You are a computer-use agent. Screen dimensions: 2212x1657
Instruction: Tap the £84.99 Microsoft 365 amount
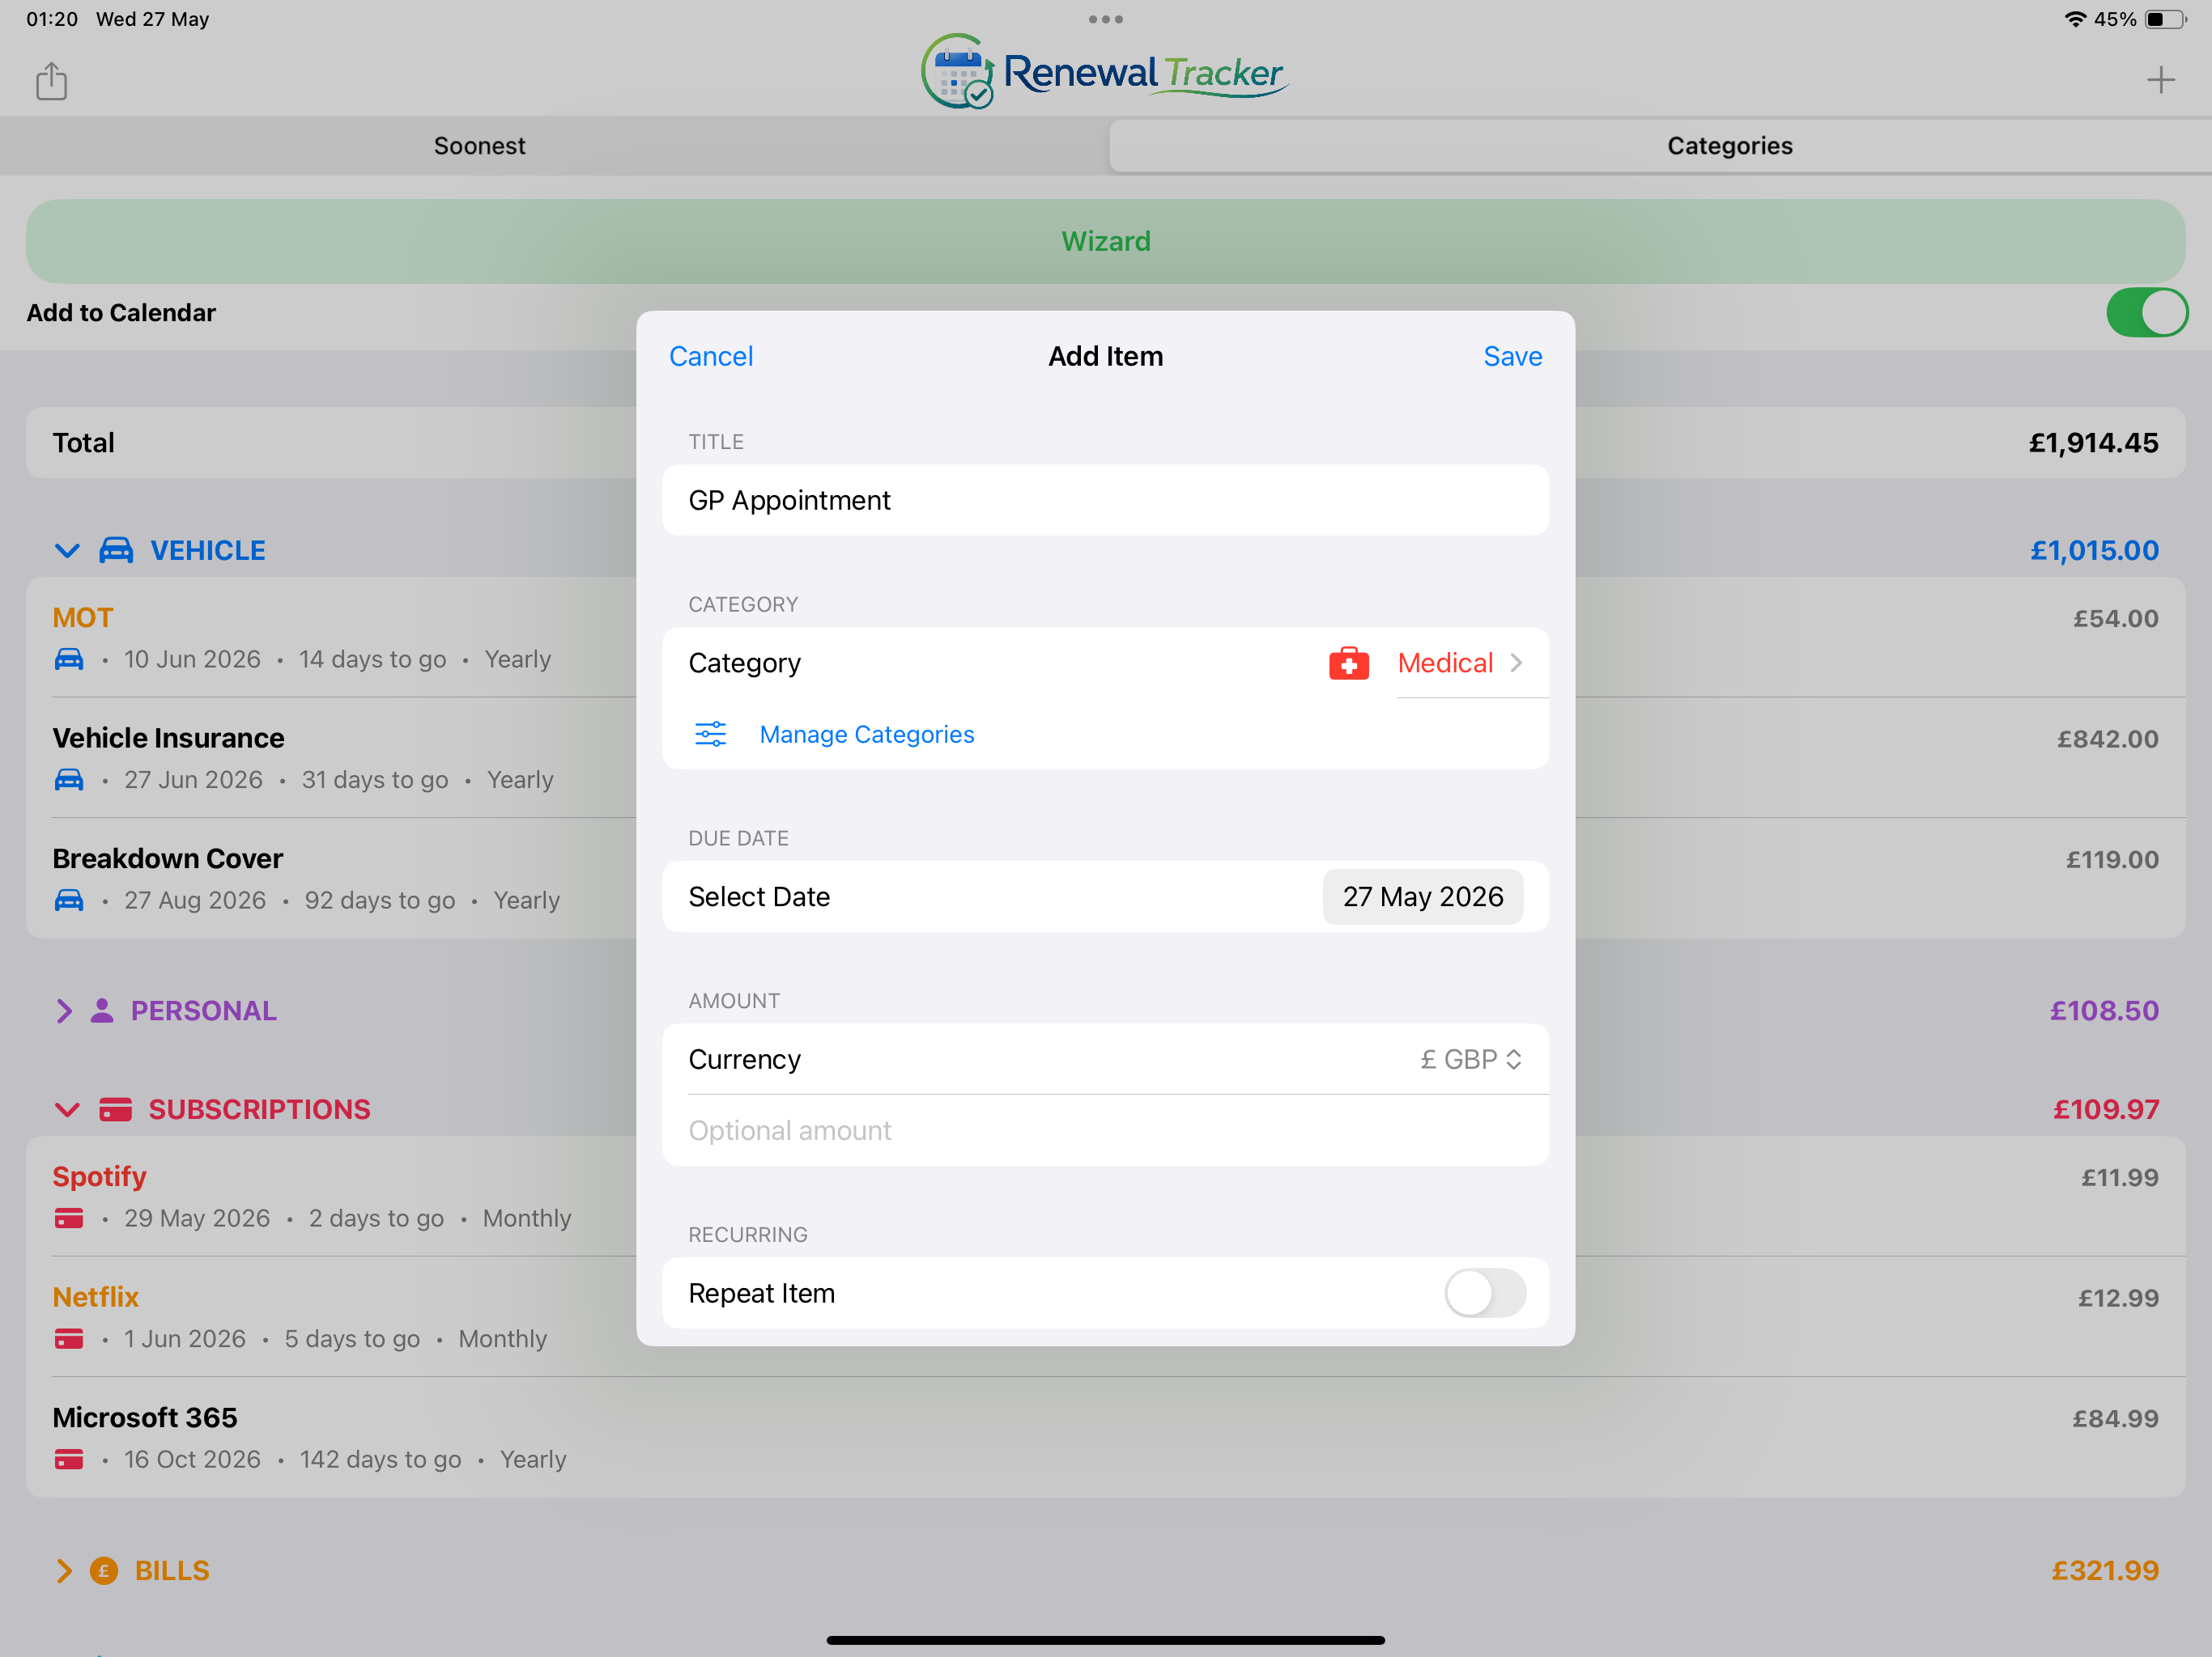point(2115,1419)
